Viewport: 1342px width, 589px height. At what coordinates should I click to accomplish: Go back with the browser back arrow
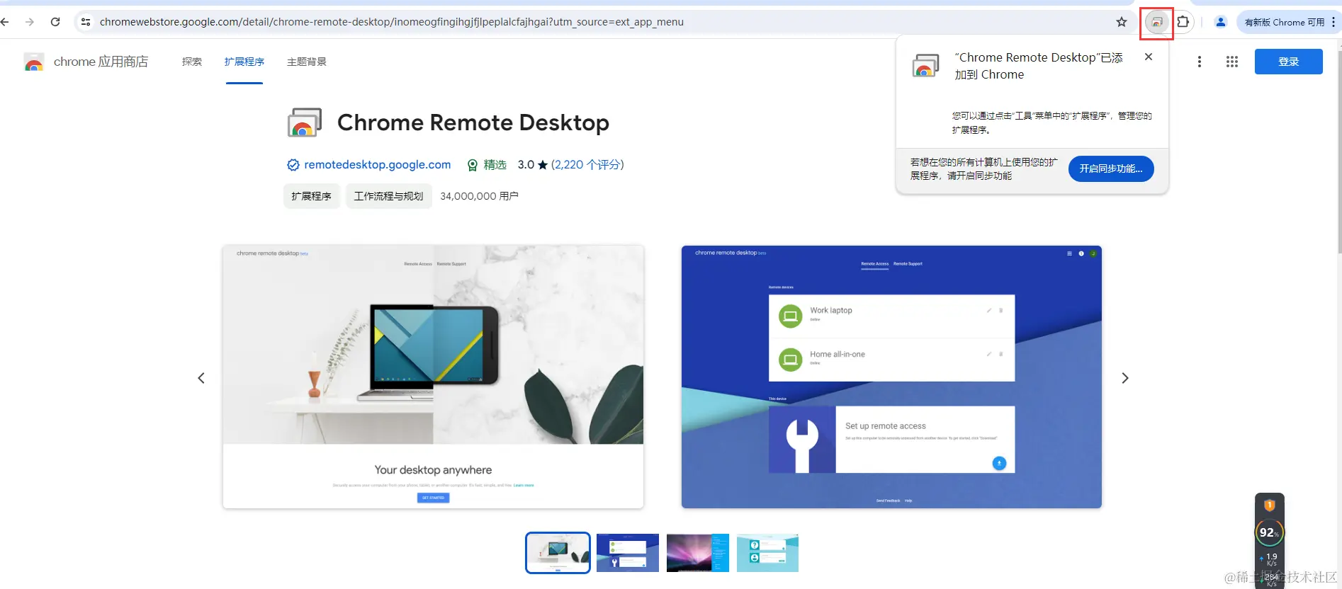(5, 22)
